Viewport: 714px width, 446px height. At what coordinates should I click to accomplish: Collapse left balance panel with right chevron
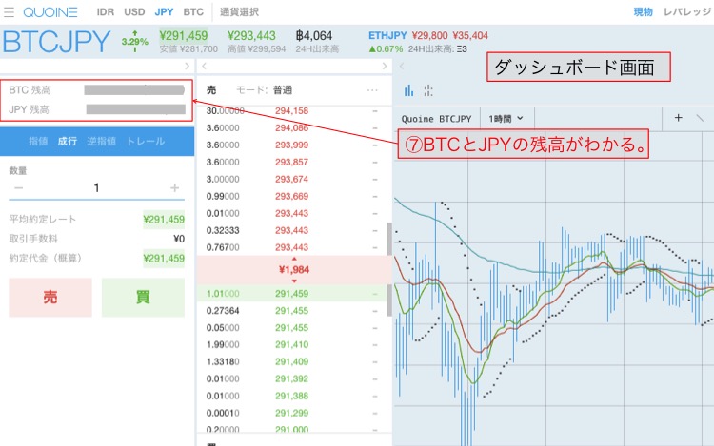pos(187,66)
